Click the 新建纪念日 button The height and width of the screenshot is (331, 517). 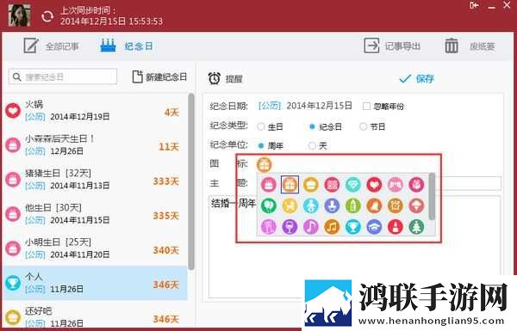159,77
